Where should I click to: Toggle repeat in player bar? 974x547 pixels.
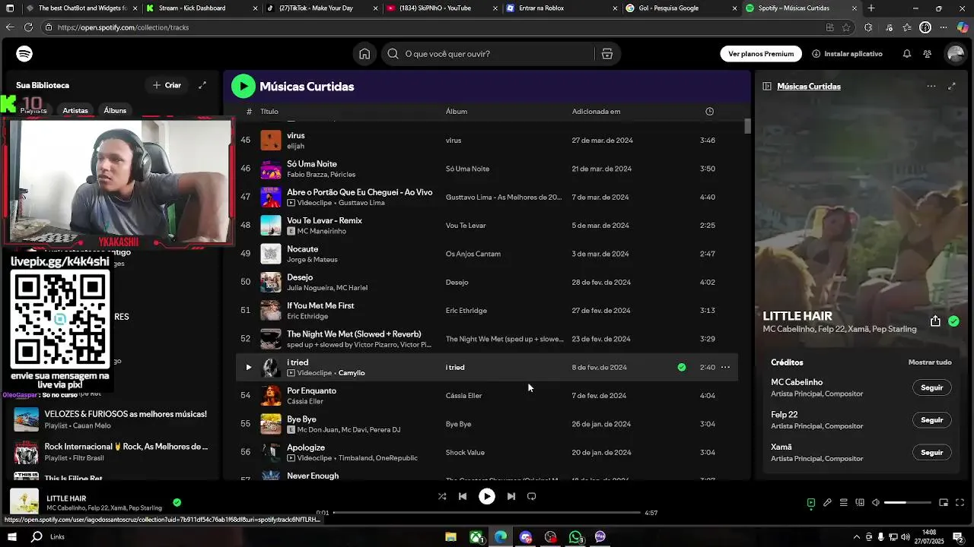pyautogui.click(x=532, y=497)
